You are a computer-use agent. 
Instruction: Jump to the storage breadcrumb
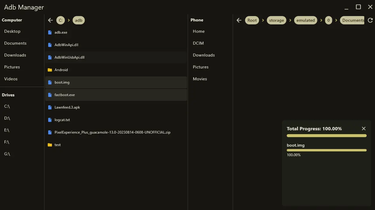pos(276,20)
